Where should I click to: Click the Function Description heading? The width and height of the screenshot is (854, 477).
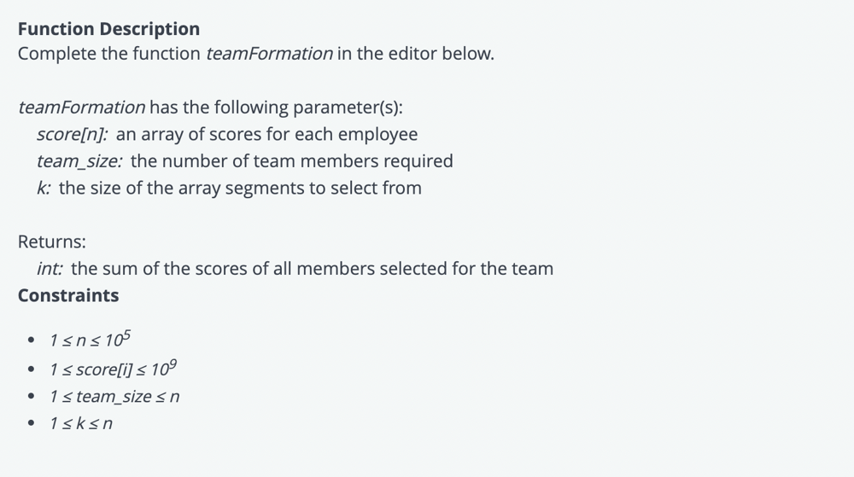[108, 29]
